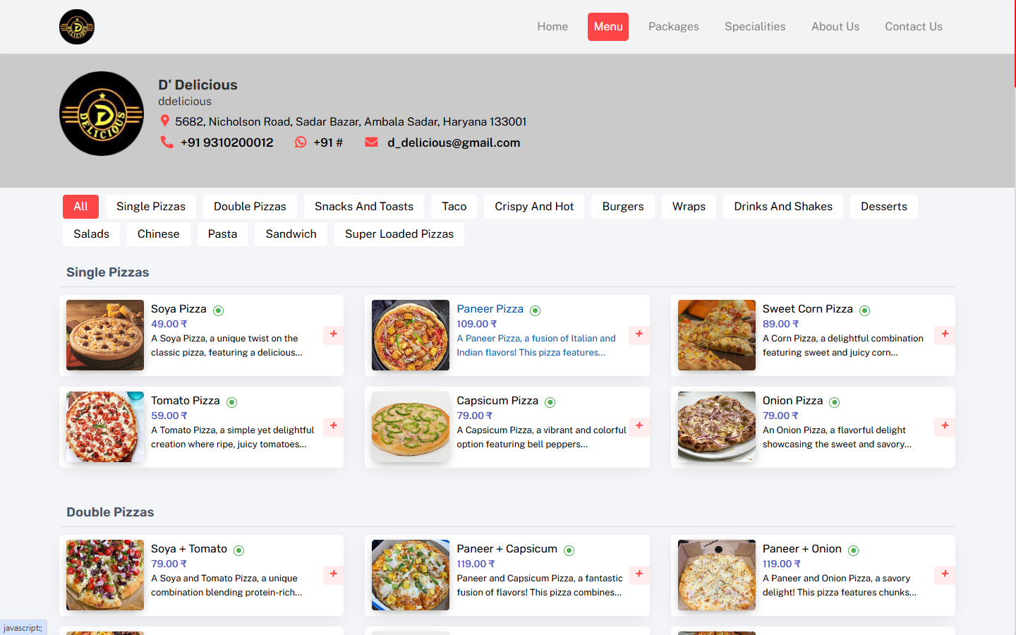Click the veg indicator next to Soya Pizza
The image size is (1016, 635).
(x=218, y=310)
